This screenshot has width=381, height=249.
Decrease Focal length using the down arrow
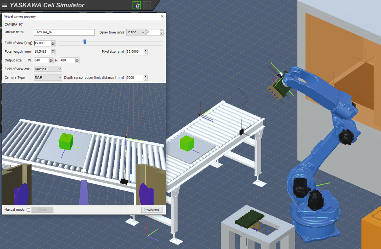point(53,53)
